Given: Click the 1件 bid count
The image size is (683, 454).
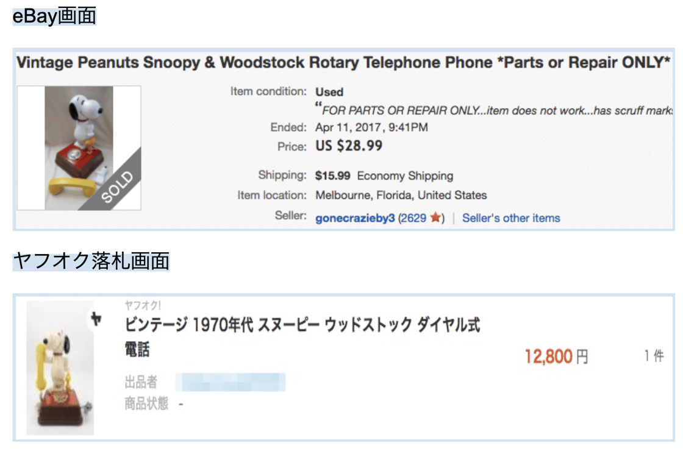Looking at the screenshot, I should 654,356.
